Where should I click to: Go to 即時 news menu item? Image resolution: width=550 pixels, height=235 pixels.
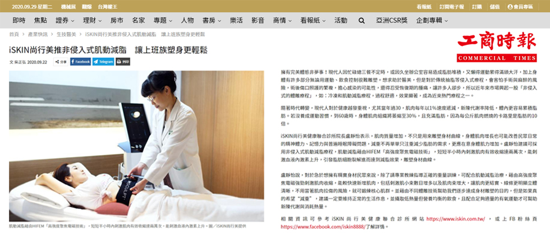point(19,20)
